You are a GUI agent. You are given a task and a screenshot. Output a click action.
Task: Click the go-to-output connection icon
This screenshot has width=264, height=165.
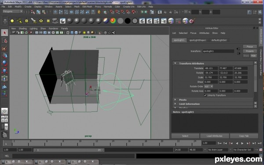tap(239, 53)
